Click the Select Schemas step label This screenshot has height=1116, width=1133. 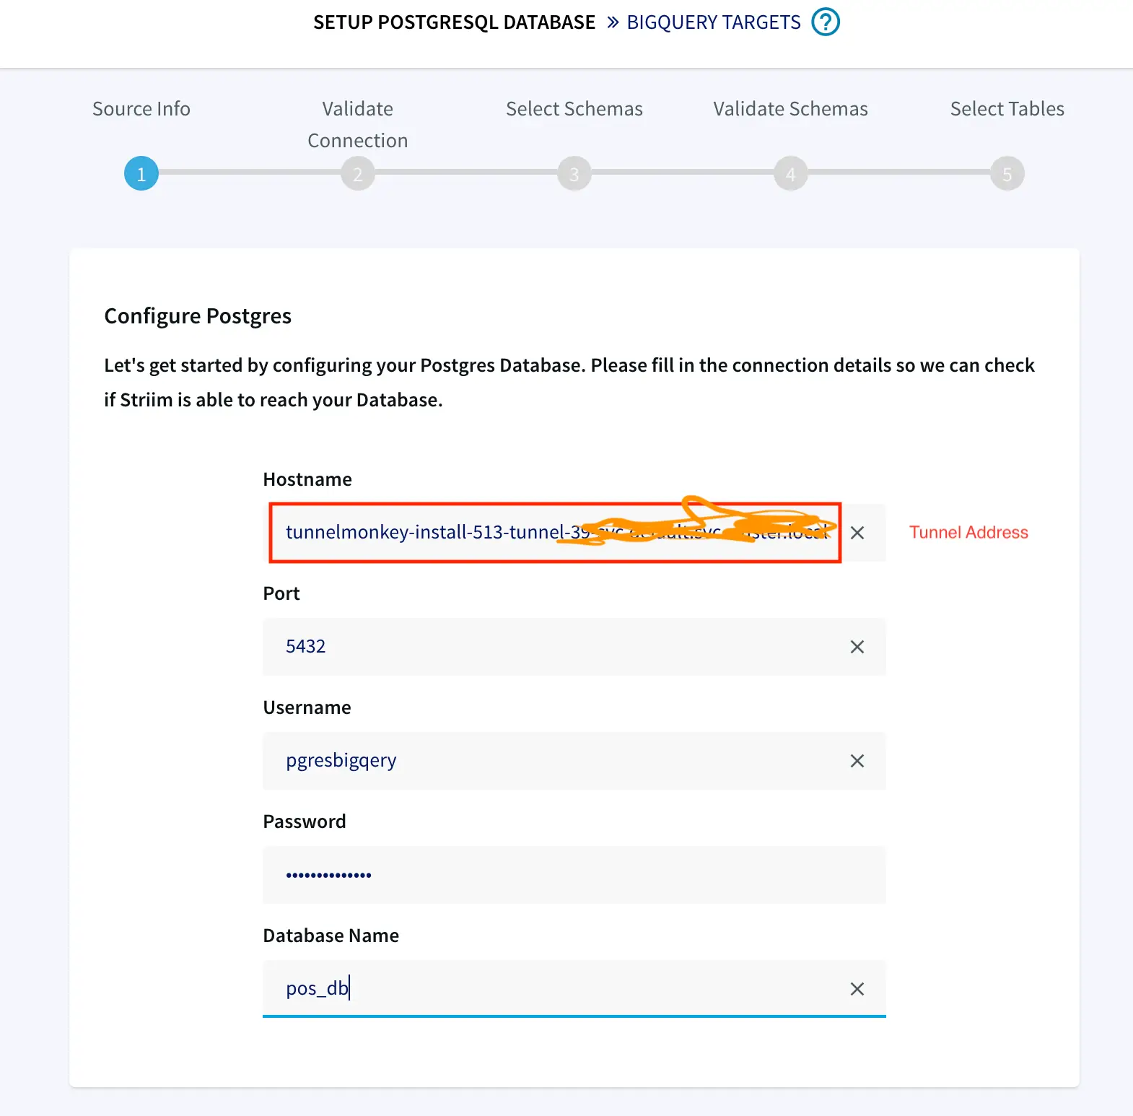click(x=574, y=109)
